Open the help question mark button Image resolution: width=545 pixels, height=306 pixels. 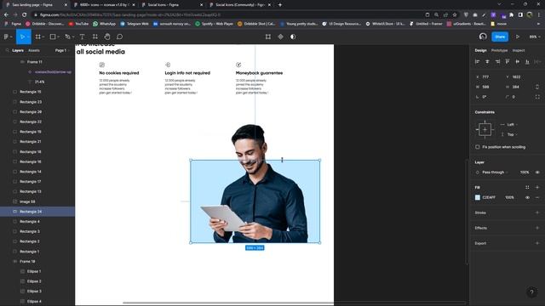(531, 292)
